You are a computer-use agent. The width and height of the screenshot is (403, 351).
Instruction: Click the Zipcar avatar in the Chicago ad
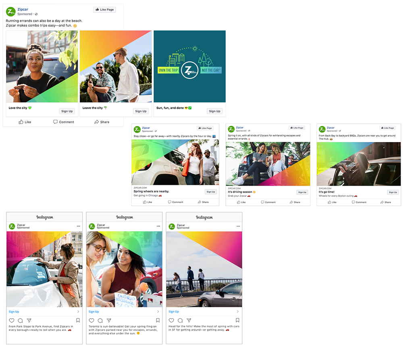[x=137, y=129]
